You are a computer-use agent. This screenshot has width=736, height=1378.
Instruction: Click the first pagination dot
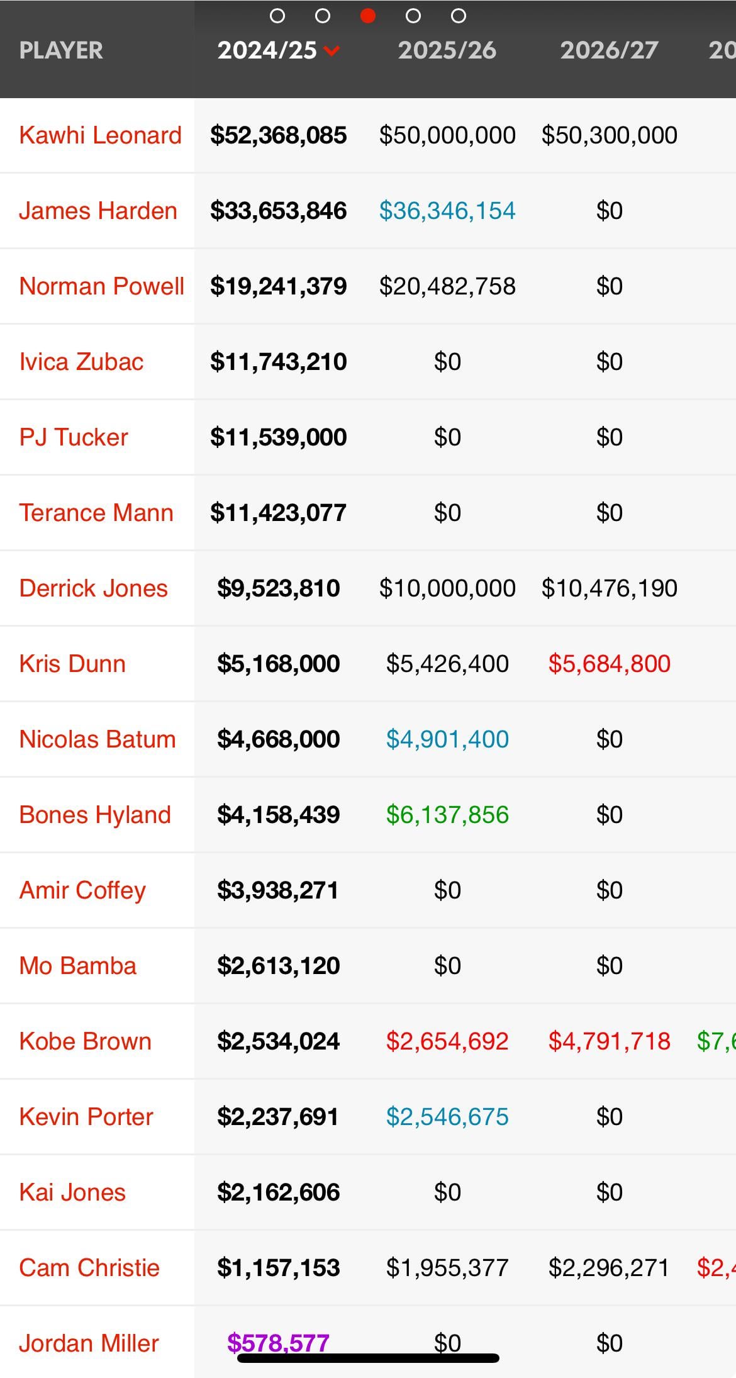coord(277,16)
